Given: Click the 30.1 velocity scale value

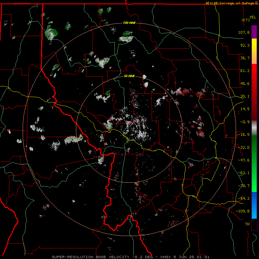Looking at the screenshot, I should (245, 96).
